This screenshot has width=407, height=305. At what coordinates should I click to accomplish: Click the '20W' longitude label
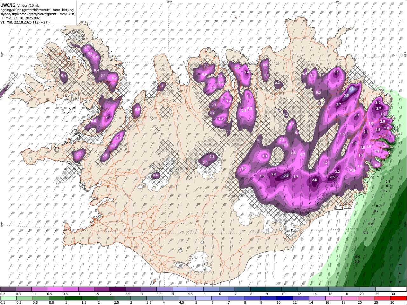coord(169,2)
